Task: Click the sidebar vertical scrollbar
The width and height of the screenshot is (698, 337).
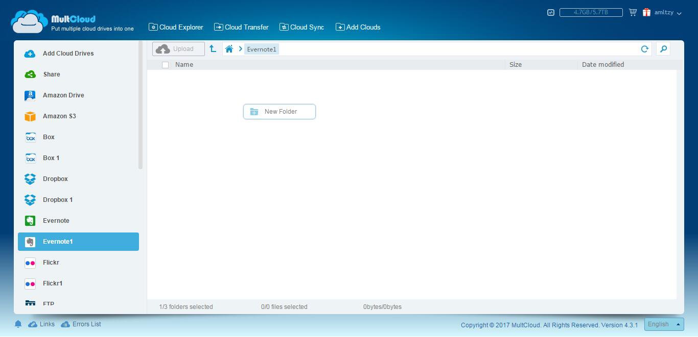Action: [x=141, y=106]
